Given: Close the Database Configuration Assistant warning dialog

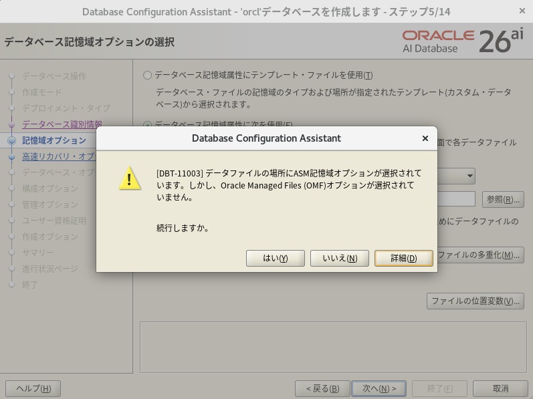Looking at the screenshot, I should click(x=425, y=138).
